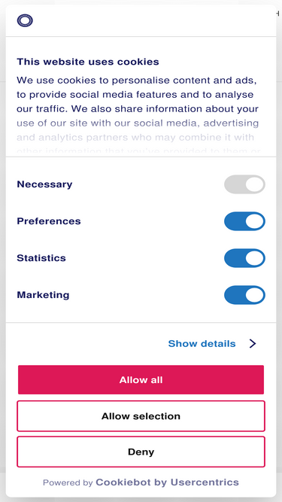Click the faded 'other information' text line
This screenshot has height=502, width=282.
click(139, 151)
